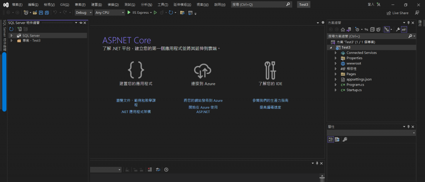Expand the SQL Server tree node

(x=11, y=36)
